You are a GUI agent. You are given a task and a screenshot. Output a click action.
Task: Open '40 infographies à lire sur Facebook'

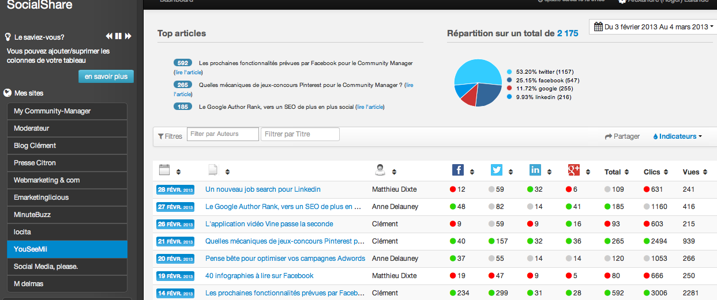tap(260, 276)
